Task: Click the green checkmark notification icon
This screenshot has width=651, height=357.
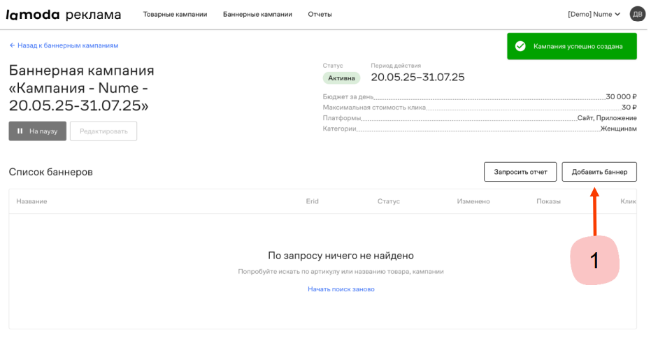Action: tap(520, 46)
